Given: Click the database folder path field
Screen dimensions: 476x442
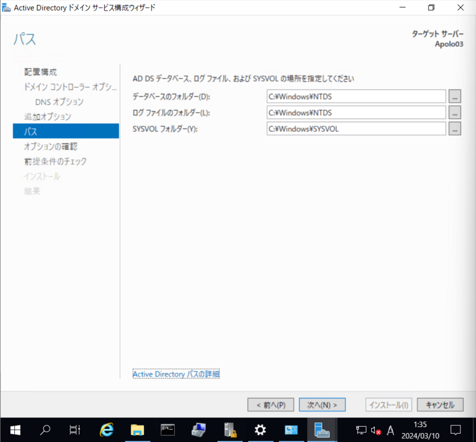Looking at the screenshot, I should [x=356, y=97].
